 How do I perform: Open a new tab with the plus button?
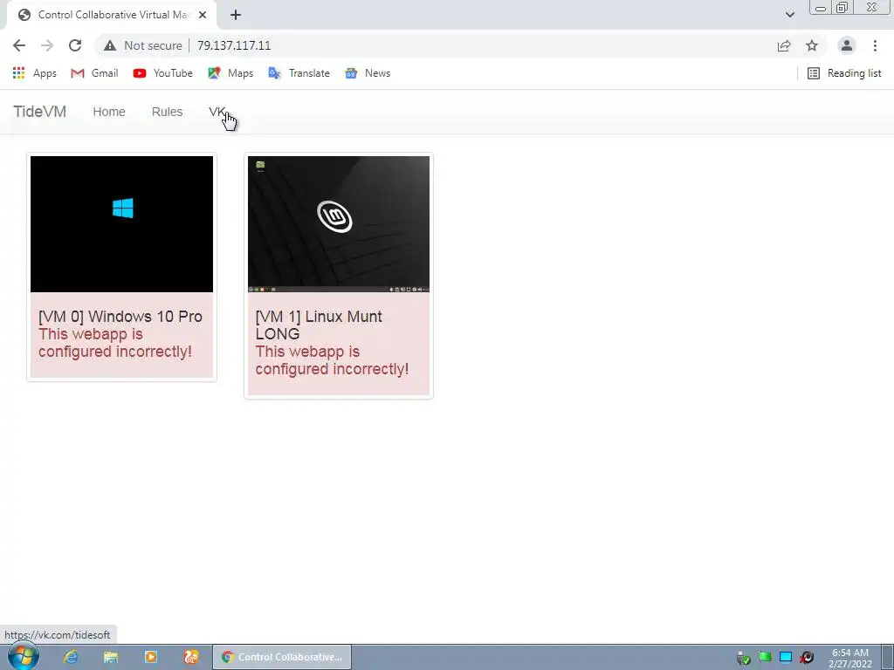click(x=236, y=15)
